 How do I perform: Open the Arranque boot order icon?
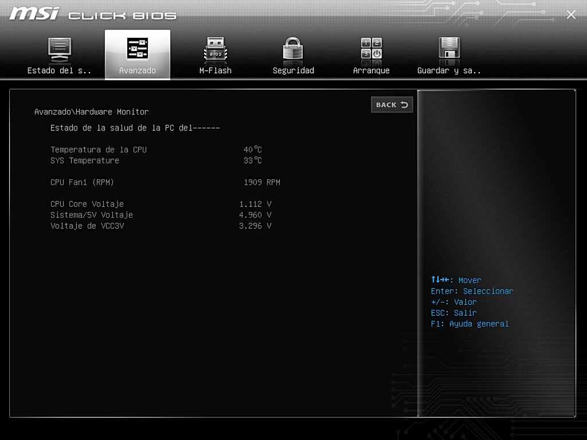(371, 49)
